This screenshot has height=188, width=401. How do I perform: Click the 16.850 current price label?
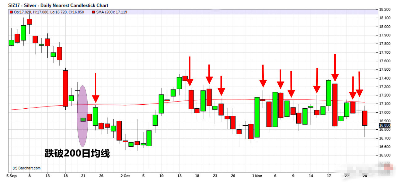tap(384, 125)
